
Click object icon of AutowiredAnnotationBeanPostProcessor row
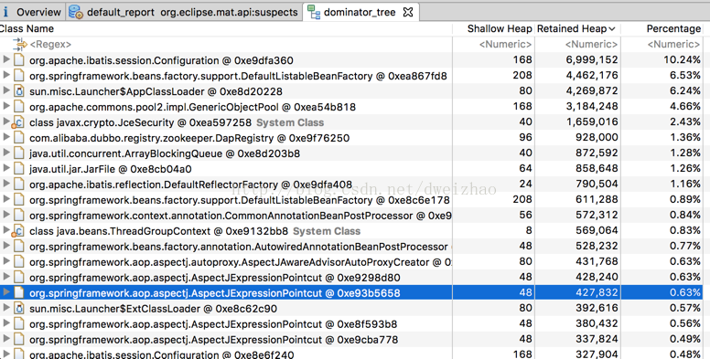(18, 246)
